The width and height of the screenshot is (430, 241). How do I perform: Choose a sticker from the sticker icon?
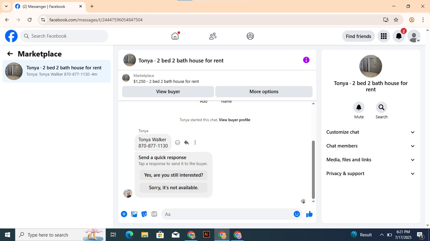click(144, 214)
